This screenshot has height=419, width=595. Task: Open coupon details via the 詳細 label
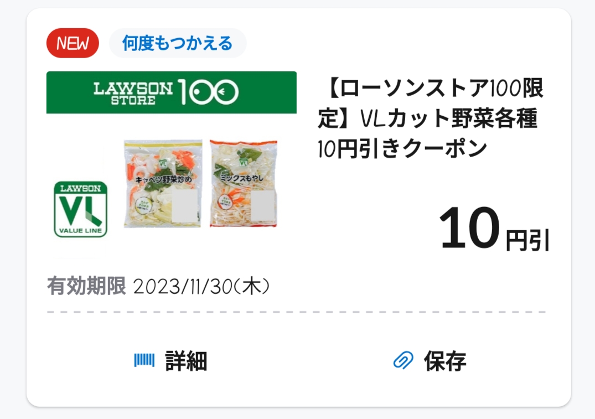pos(186,361)
